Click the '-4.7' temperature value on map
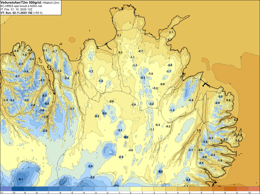Image resolution: width=260 pixels, height=194 pixels. (44, 96)
